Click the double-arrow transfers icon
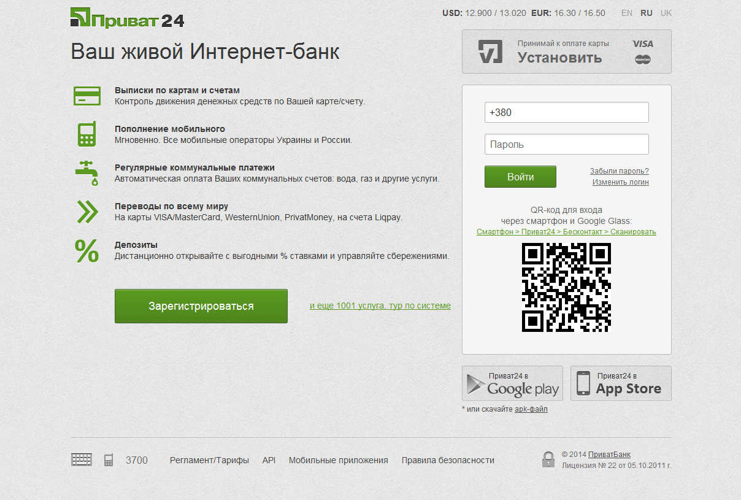Image resolution: width=741 pixels, height=500 pixels. pyautogui.click(x=87, y=212)
